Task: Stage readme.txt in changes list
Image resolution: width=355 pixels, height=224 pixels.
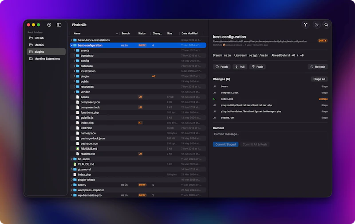Action: pos(324,118)
